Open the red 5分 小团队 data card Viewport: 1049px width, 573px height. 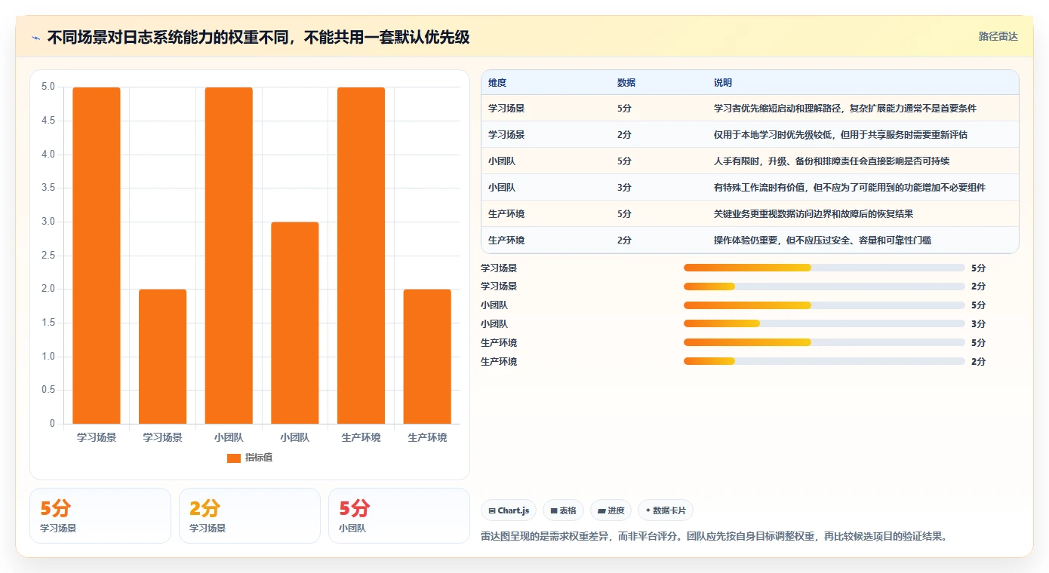(x=398, y=516)
